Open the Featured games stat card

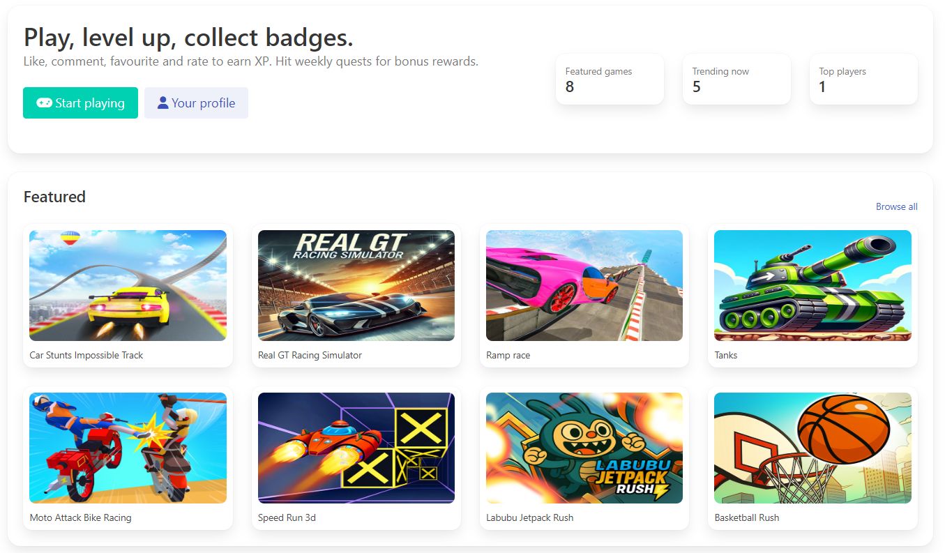pyautogui.click(x=610, y=79)
